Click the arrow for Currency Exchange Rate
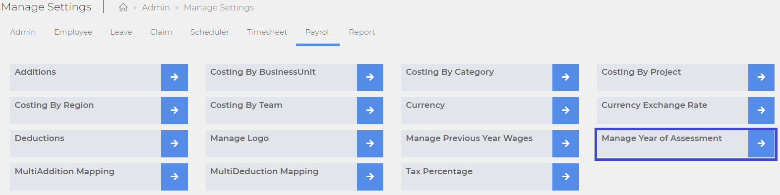The width and height of the screenshot is (780, 195). [761, 110]
